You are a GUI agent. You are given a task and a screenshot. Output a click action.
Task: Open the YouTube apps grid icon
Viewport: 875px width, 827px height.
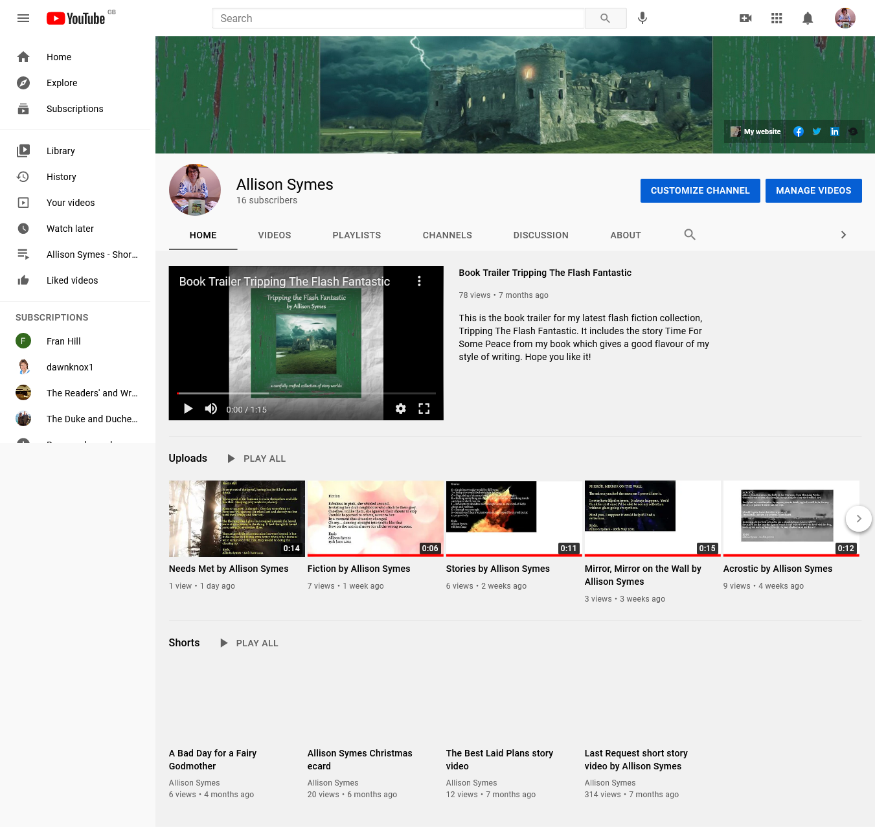777,18
